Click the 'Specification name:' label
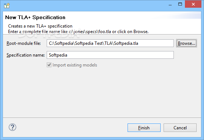Screen dimensions: 204x140 point(26,55)
